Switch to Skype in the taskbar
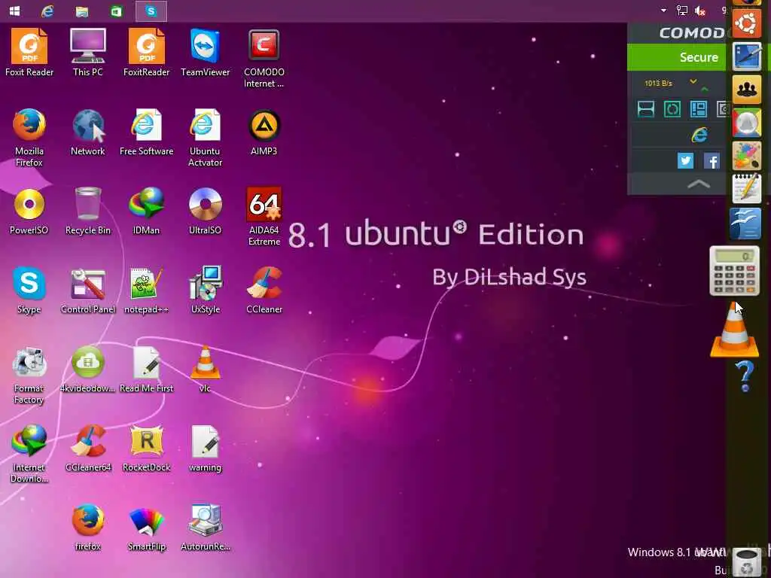The width and height of the screenshot is (771, 578). (151, 11)
